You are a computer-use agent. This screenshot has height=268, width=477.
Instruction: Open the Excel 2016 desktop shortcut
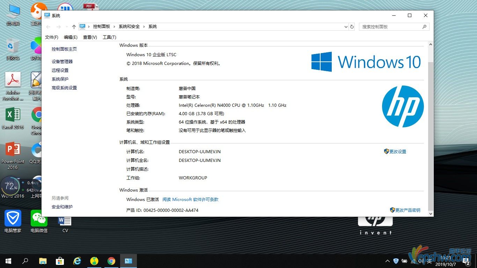tap(13, 118)
